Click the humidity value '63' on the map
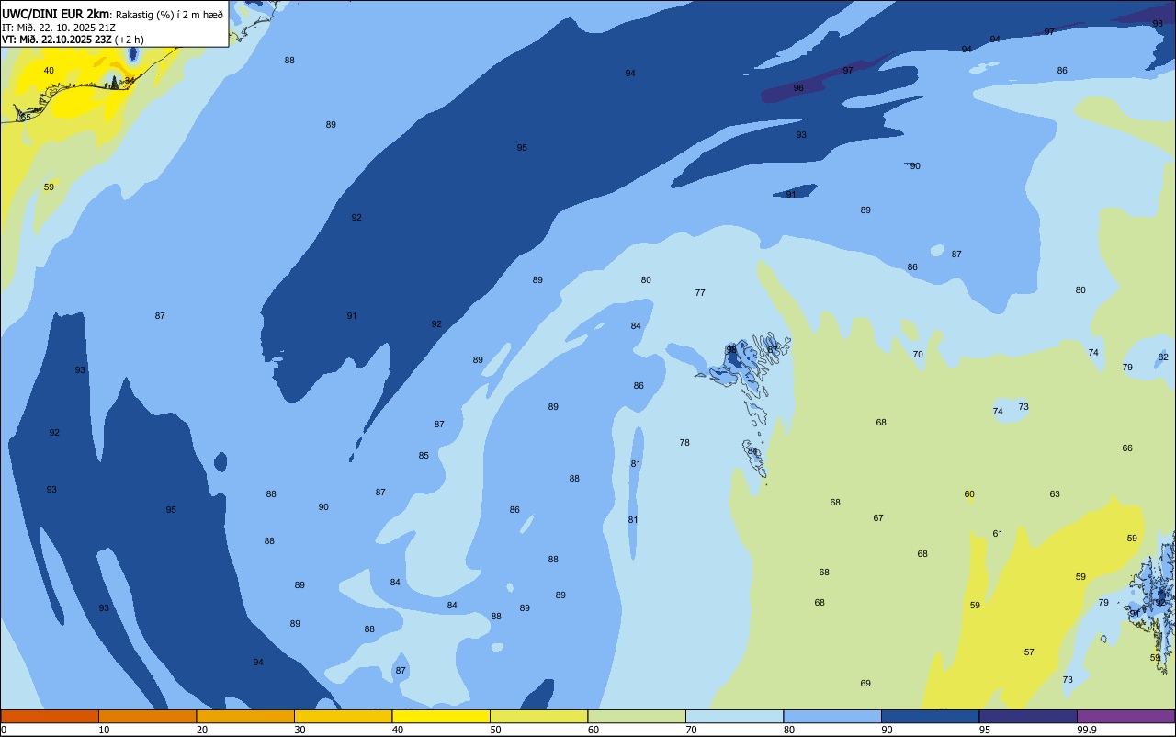Screen dimensions: 1176x737 click(1055, 494)
